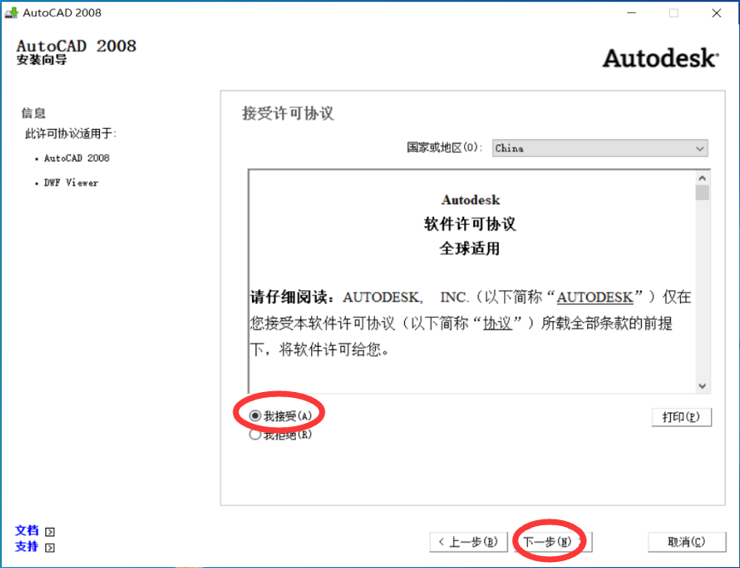Open the 国家或地区 country dropdown

699,148
